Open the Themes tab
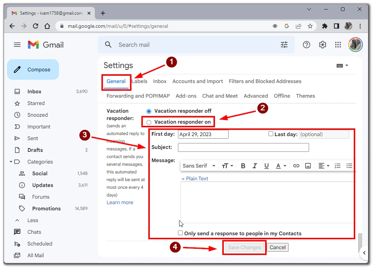Screen dimensions: 375x270 (305, 96)
